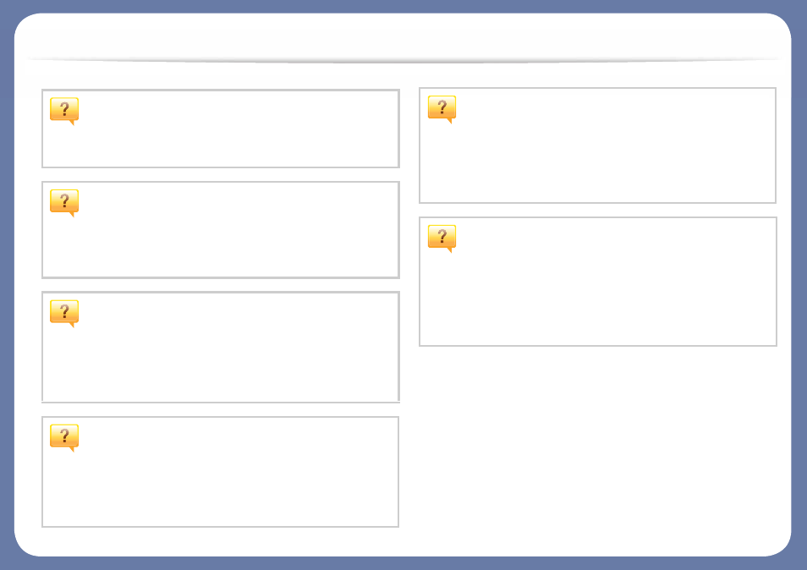This screenshot has width=807, height=570.
Task: Select the top-right question box body
Action: click(597, 145)
